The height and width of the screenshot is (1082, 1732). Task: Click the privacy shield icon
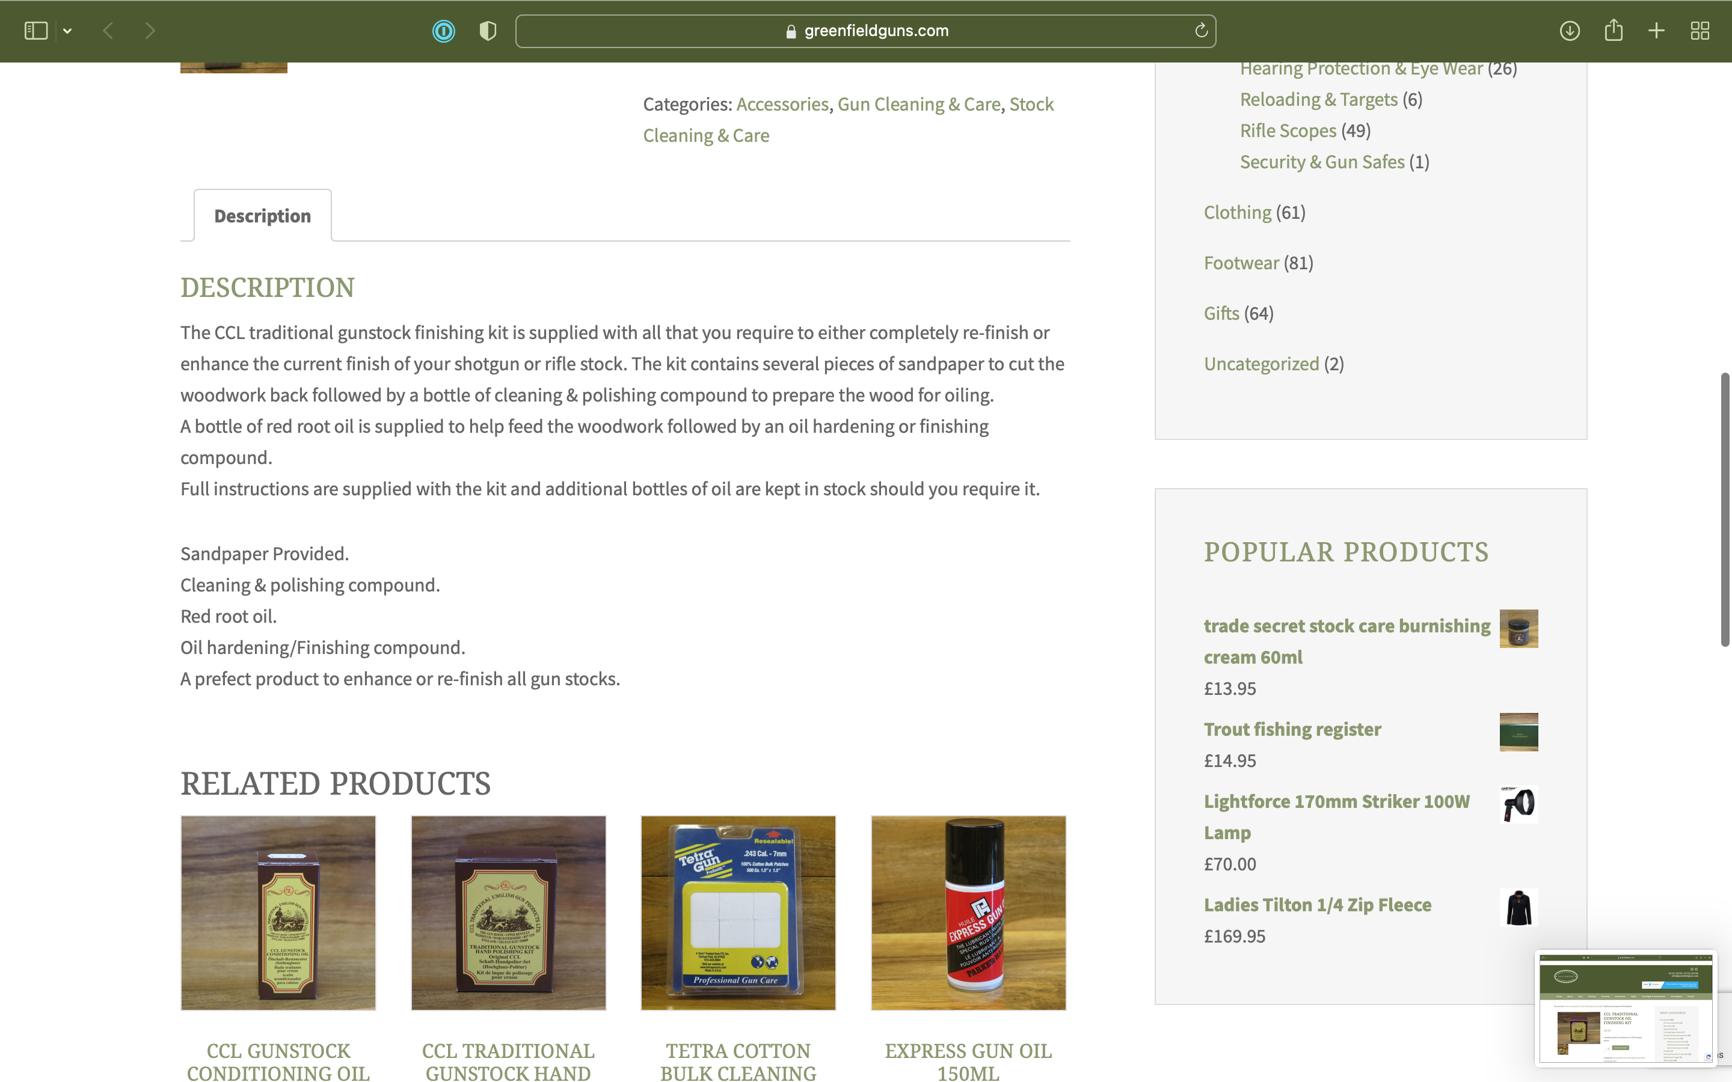487,31
